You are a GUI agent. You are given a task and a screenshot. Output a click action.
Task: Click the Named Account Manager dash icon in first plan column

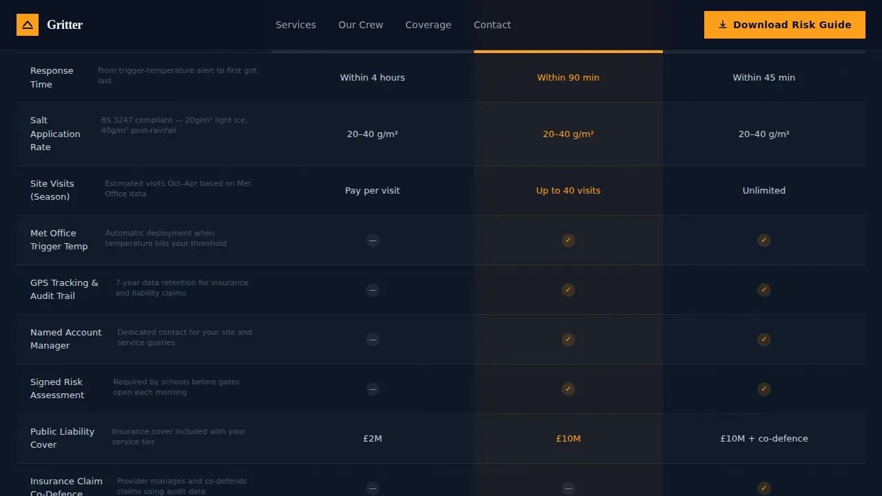pos(373,340)
